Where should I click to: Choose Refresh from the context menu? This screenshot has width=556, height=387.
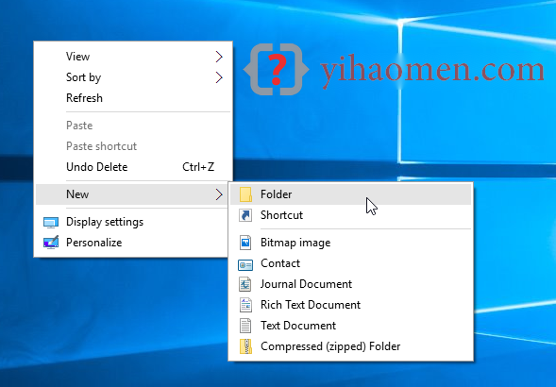tap(133, 98)
